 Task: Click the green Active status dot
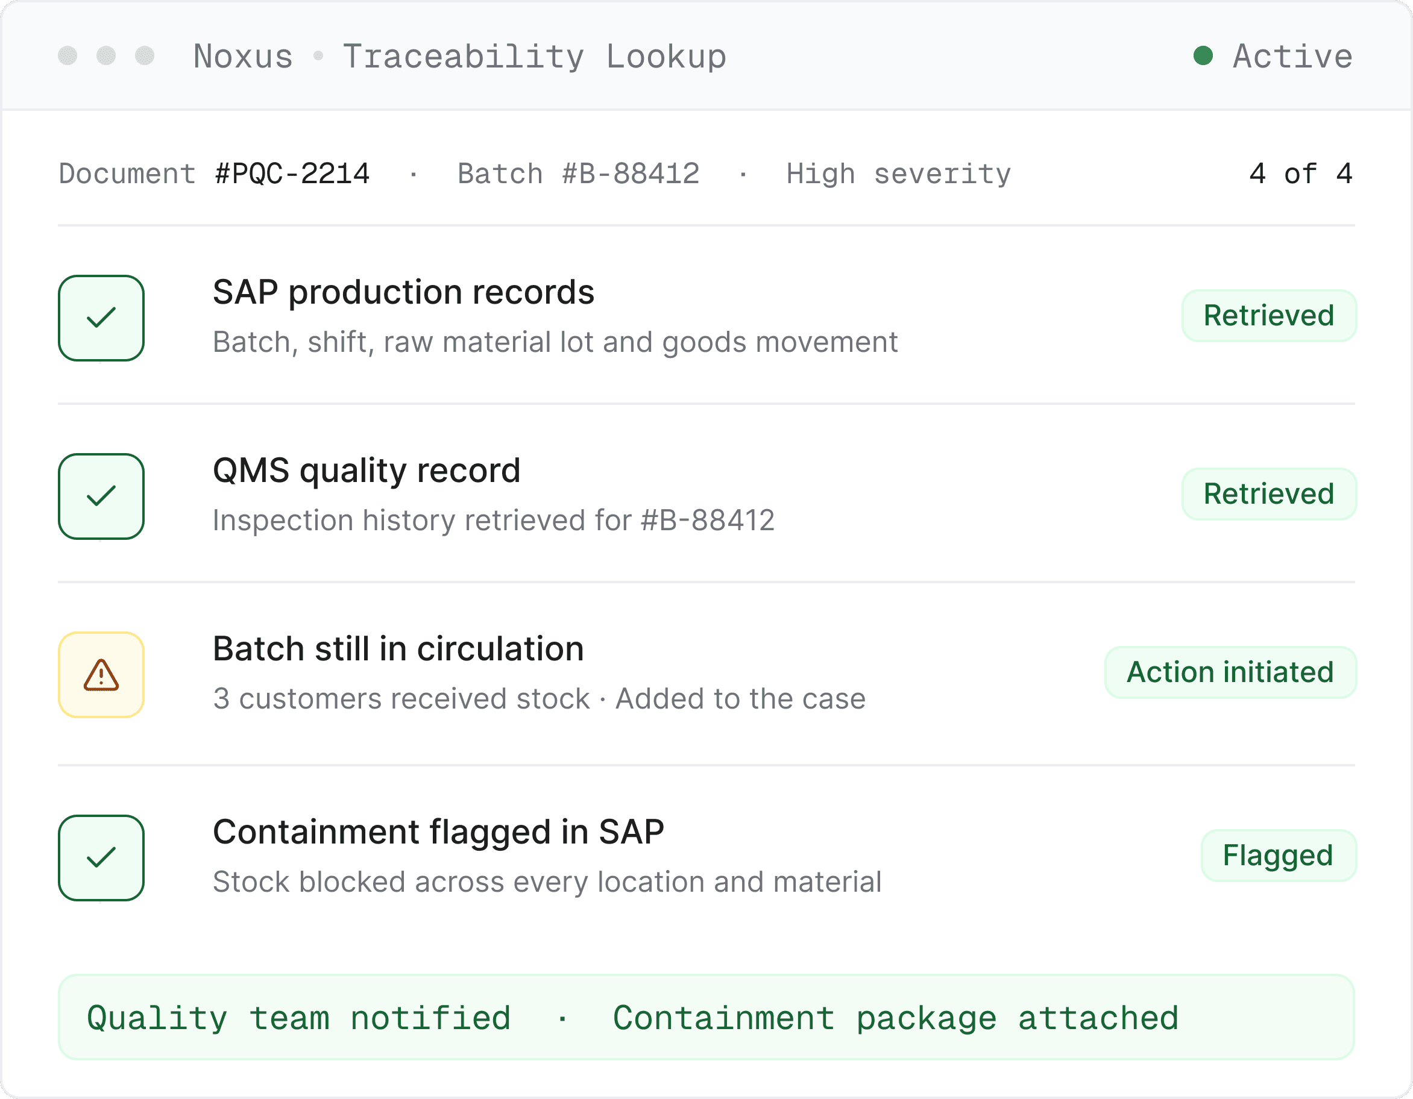[x=1203, y=55]
